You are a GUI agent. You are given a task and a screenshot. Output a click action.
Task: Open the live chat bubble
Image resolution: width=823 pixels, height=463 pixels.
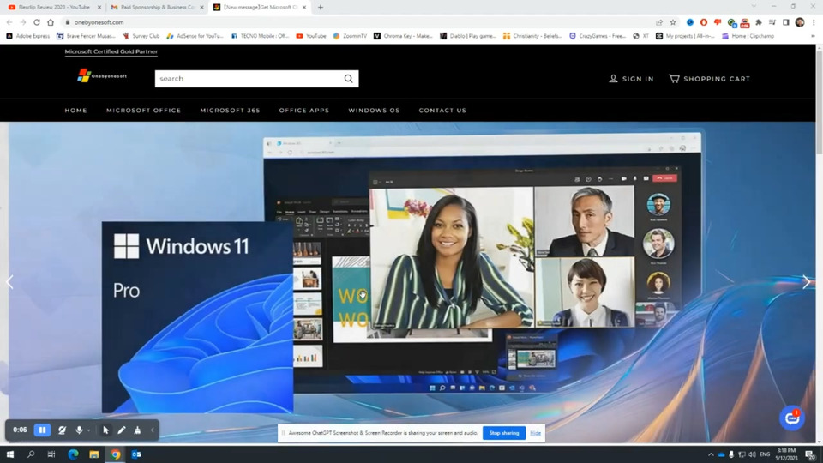[791, 418]
